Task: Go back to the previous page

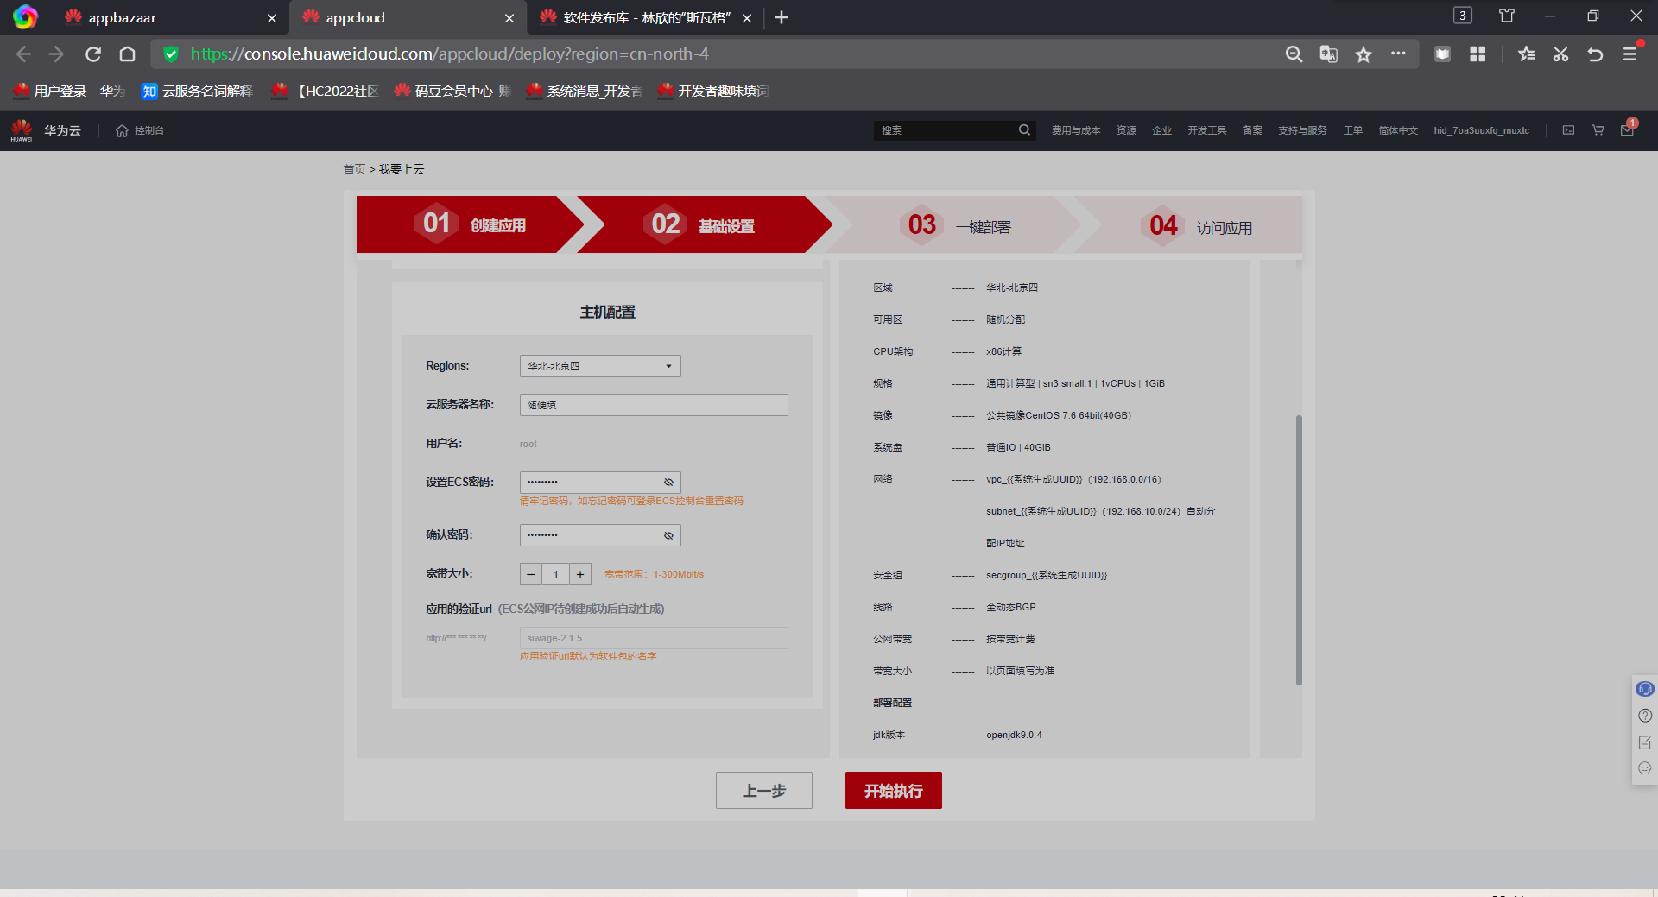Action: pos(23,54)
